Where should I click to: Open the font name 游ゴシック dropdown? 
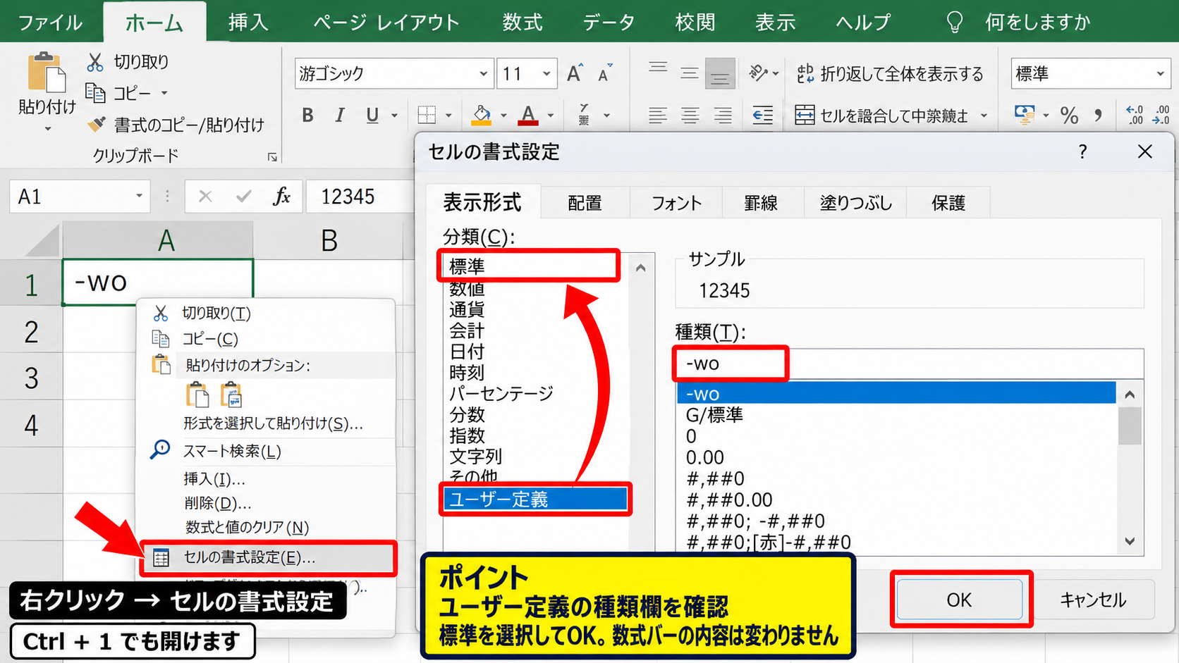click(x=483, y=73)
